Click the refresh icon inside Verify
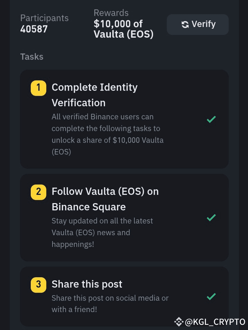 (185, 24)
